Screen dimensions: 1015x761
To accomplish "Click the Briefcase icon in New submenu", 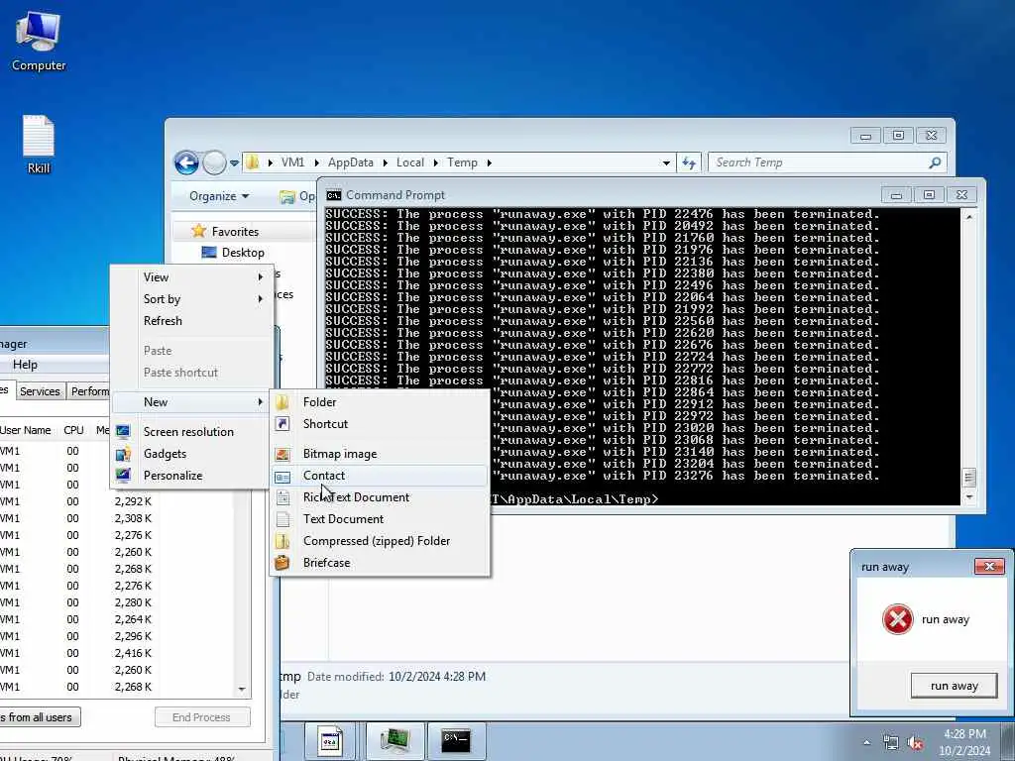I will [282, 563].
